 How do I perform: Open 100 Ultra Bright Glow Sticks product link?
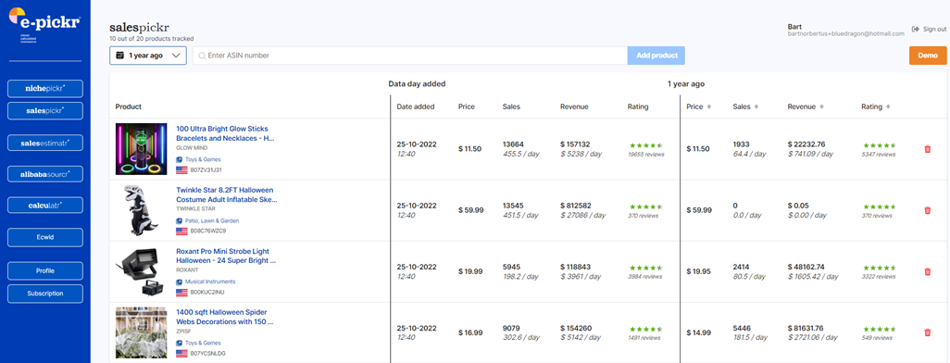pos(225,133)
